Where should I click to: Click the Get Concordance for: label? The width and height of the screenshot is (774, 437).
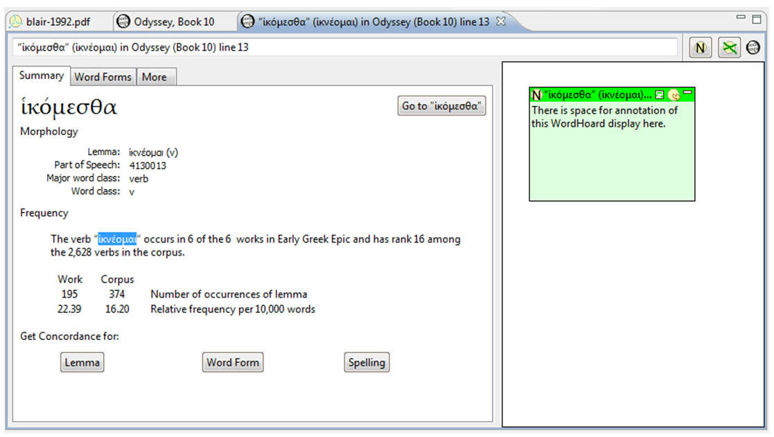pyautogui.click(x=69, y=337)
